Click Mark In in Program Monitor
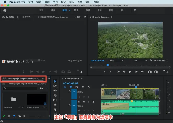Viewport: 173px width, 123px height. pos(105,72)
